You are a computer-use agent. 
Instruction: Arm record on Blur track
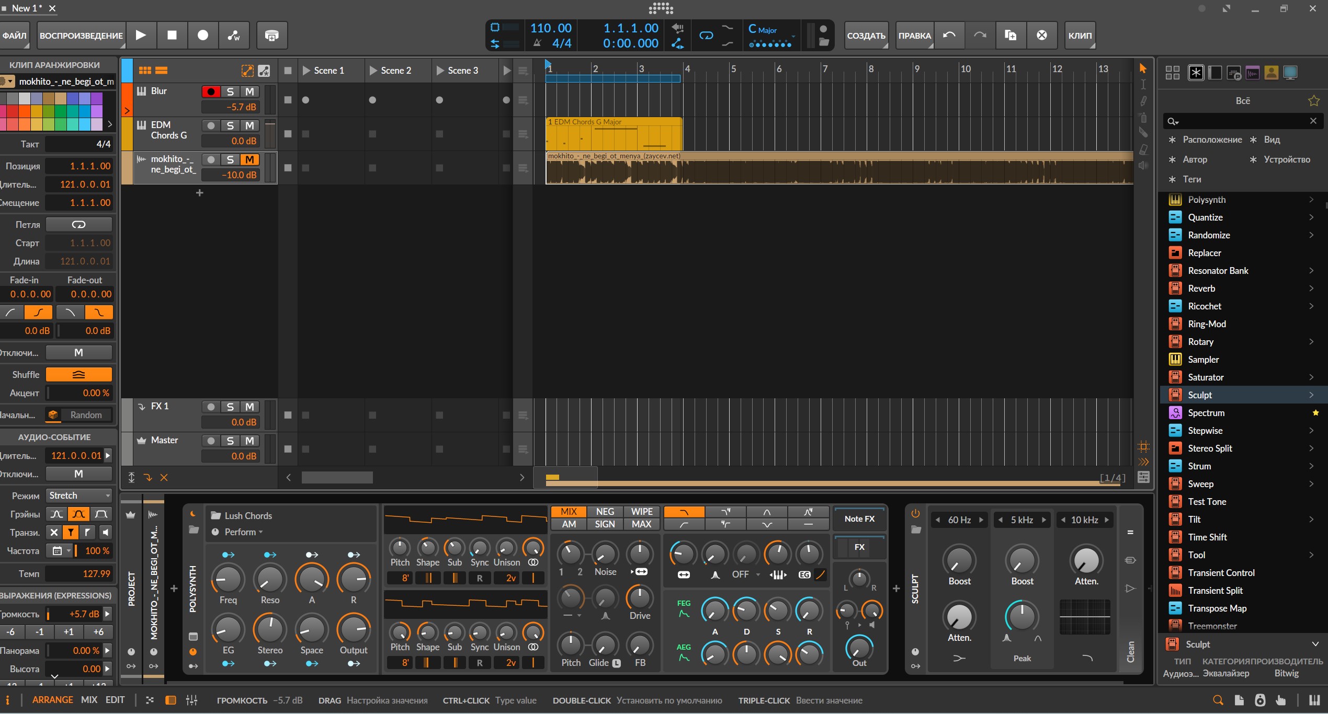[211, 91]
